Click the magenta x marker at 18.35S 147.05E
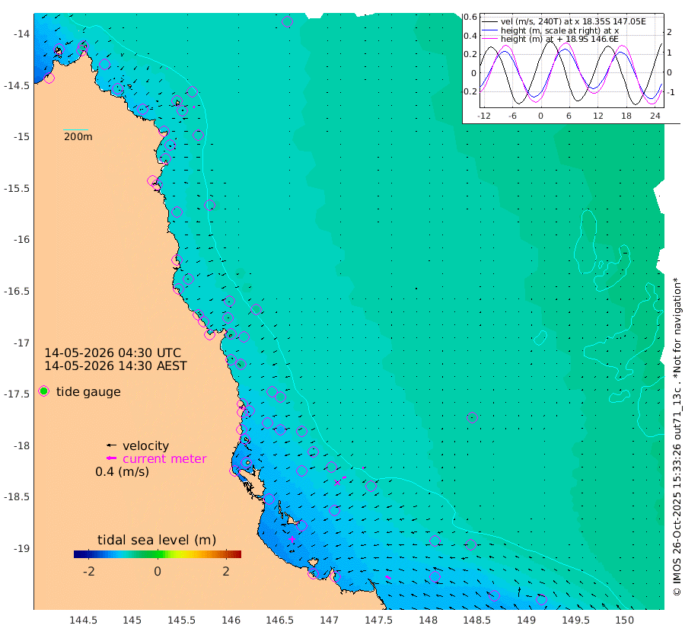 tap(337, 483)
